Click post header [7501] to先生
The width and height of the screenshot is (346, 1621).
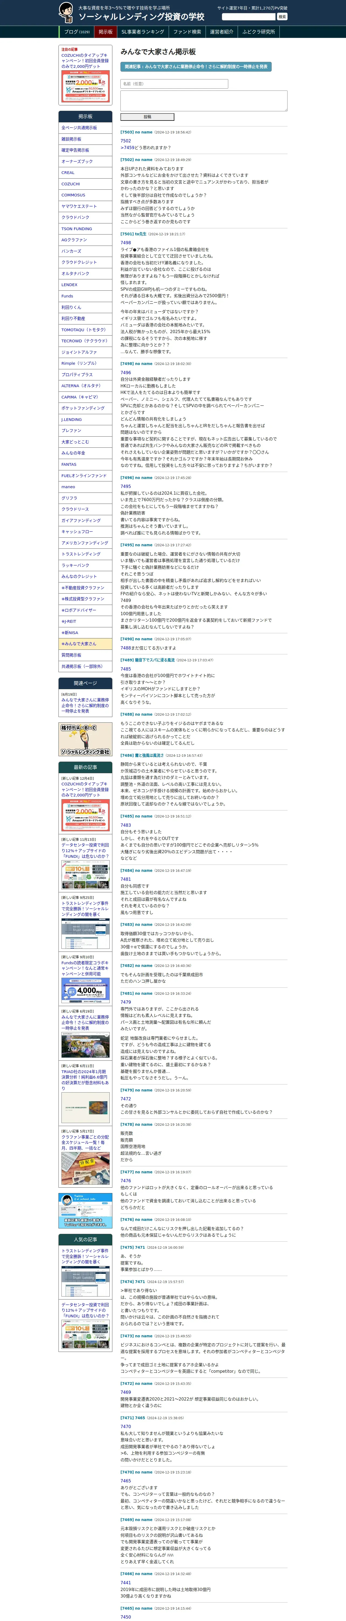point(133,234)
